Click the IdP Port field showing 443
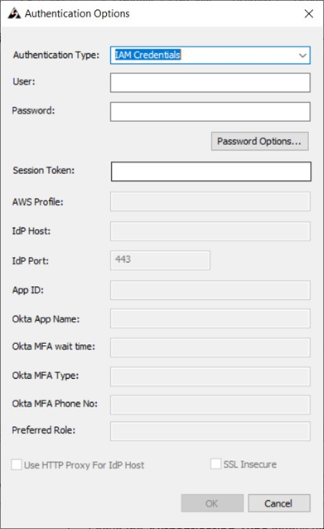 160,260
